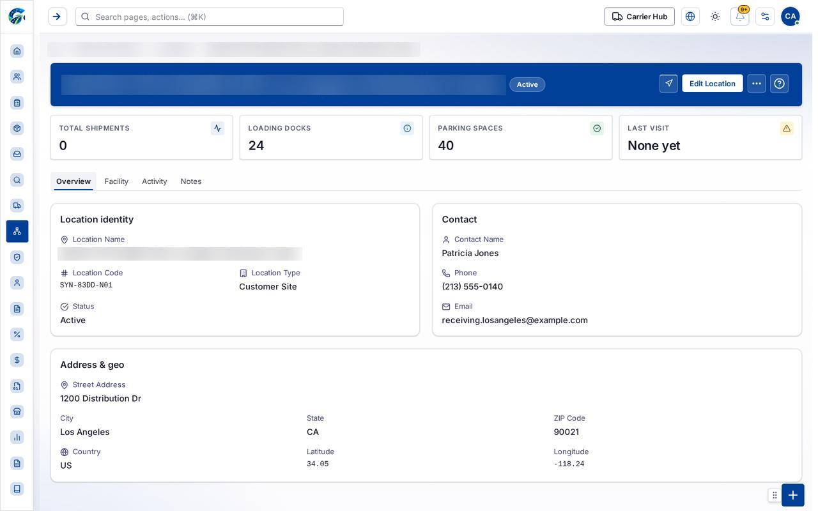Click the email receiving.losangeles@example.com
The height and width of the screenshot is (511, 818).
515,320
